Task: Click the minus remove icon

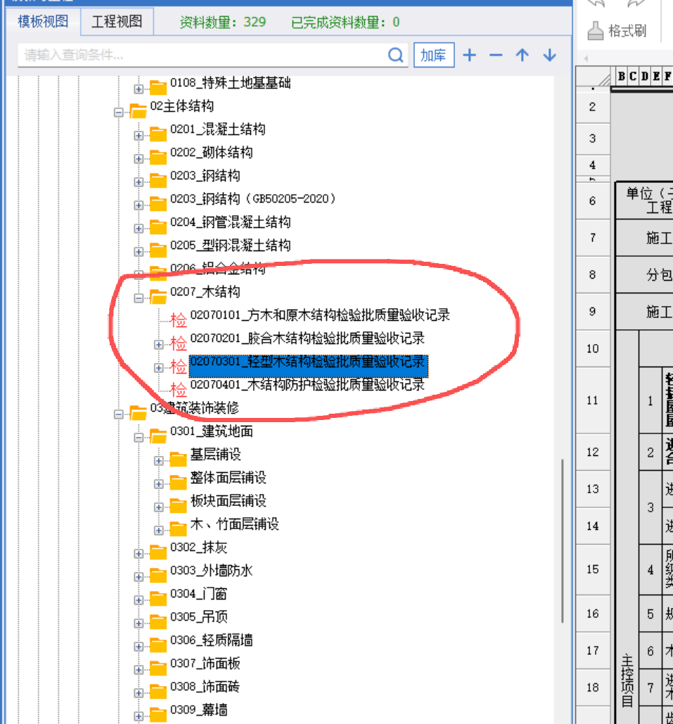Action: click(496, 55)
